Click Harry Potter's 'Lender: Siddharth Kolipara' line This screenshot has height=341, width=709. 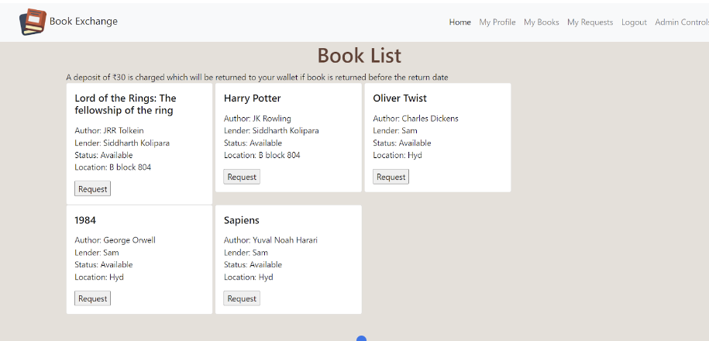tap(271, 131)
